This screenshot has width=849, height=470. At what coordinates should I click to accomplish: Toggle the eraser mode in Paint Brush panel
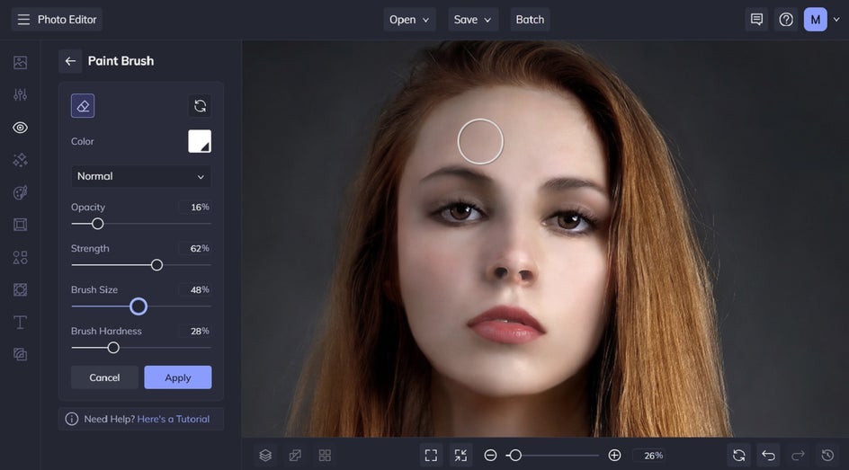click(83, 106)
